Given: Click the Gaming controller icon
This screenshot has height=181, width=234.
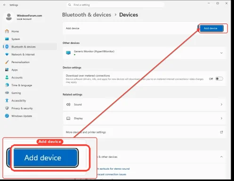Looking at the screenshot, I should (x=7, y=93).
